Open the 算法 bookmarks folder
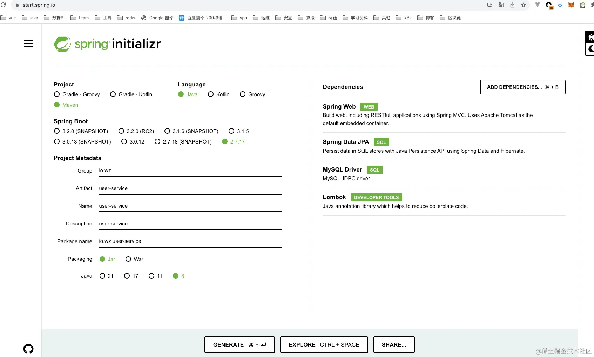This screenshot has width=594, height=357. (x=306, y=17)
